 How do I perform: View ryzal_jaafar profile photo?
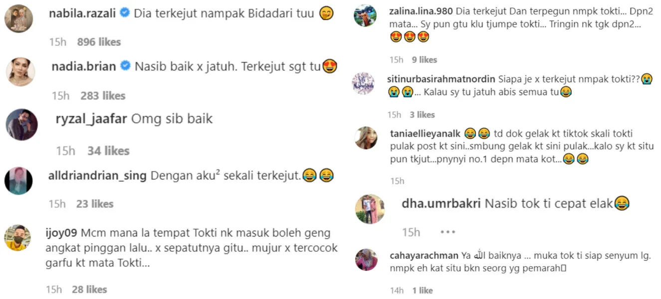point(22,125)
